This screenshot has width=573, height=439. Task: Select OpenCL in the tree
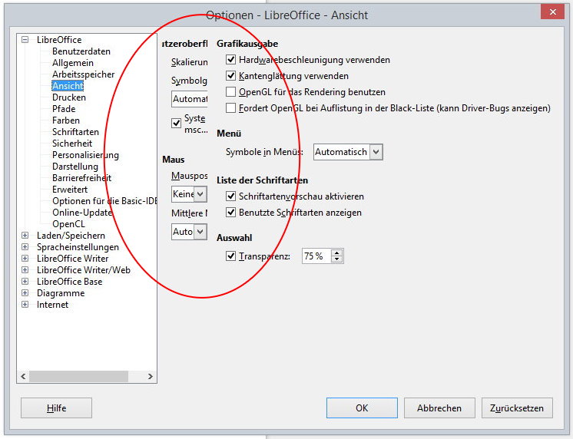coord(68,224)
